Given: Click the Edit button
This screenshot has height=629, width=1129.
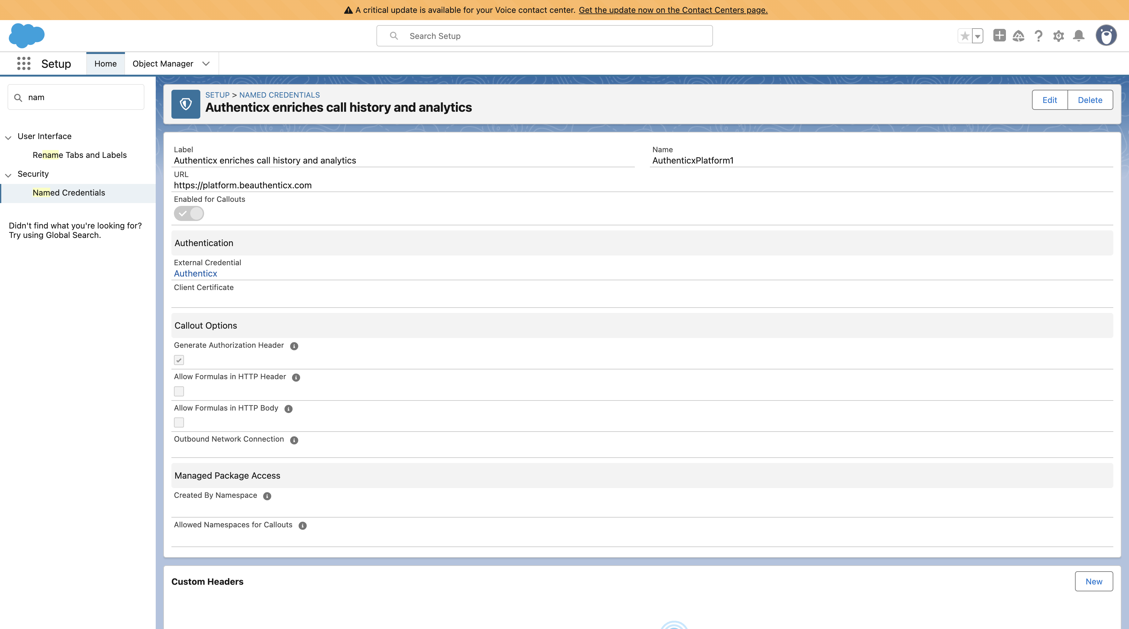Looking at the screenshot, I should click(1050, 100).
